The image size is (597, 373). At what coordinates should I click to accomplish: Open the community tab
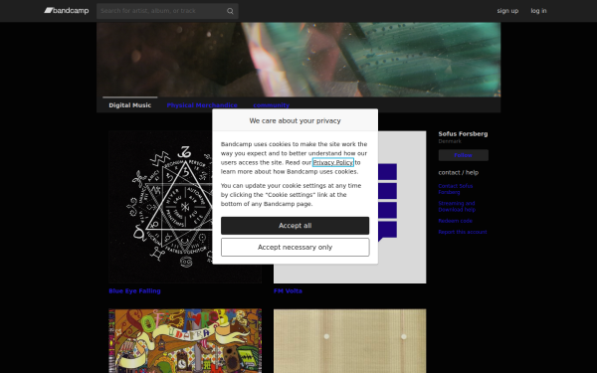pyautogui.click(x=271, y=105)
